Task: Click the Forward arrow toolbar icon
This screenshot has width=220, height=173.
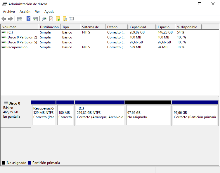Action: pos(11,19)
